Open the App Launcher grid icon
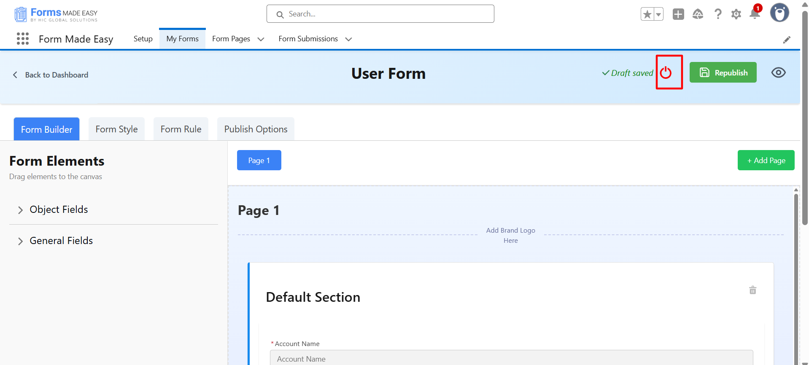 click(x=23, y=39)
